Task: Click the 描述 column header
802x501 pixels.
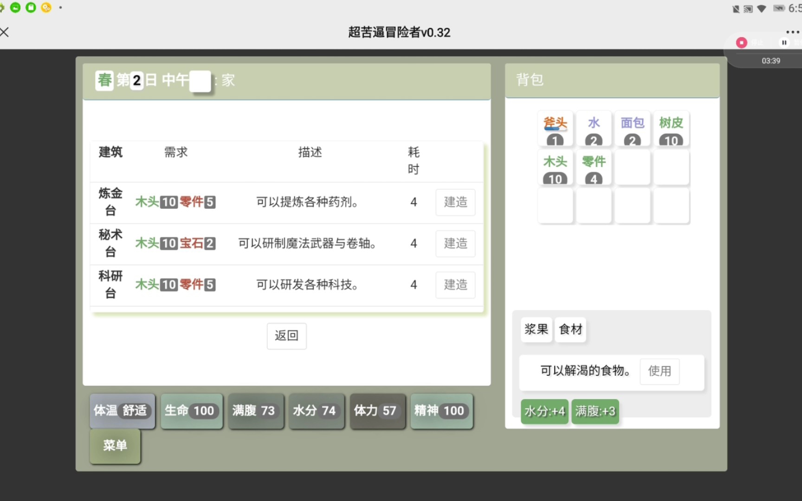Action: coord(310,152)
